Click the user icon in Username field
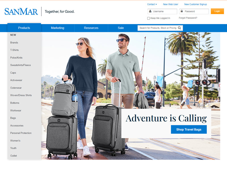The width and height of the screenshot is (227, 170). pyautogui.click(x=150, y=11)
